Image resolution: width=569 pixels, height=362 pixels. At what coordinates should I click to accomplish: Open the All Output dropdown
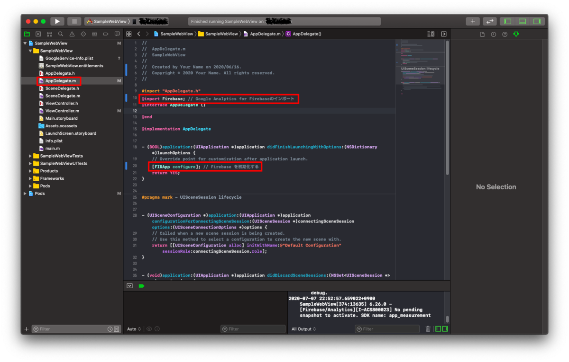click(x=303, y=329)
